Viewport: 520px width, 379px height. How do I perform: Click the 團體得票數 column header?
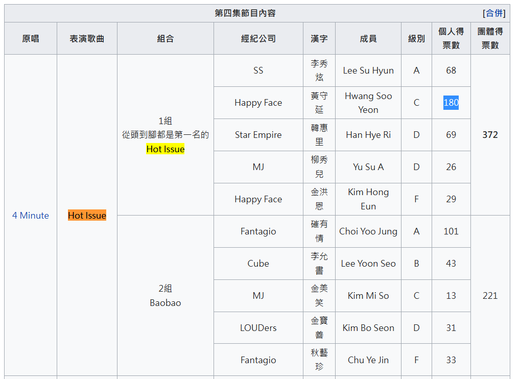tap(490, 38)
